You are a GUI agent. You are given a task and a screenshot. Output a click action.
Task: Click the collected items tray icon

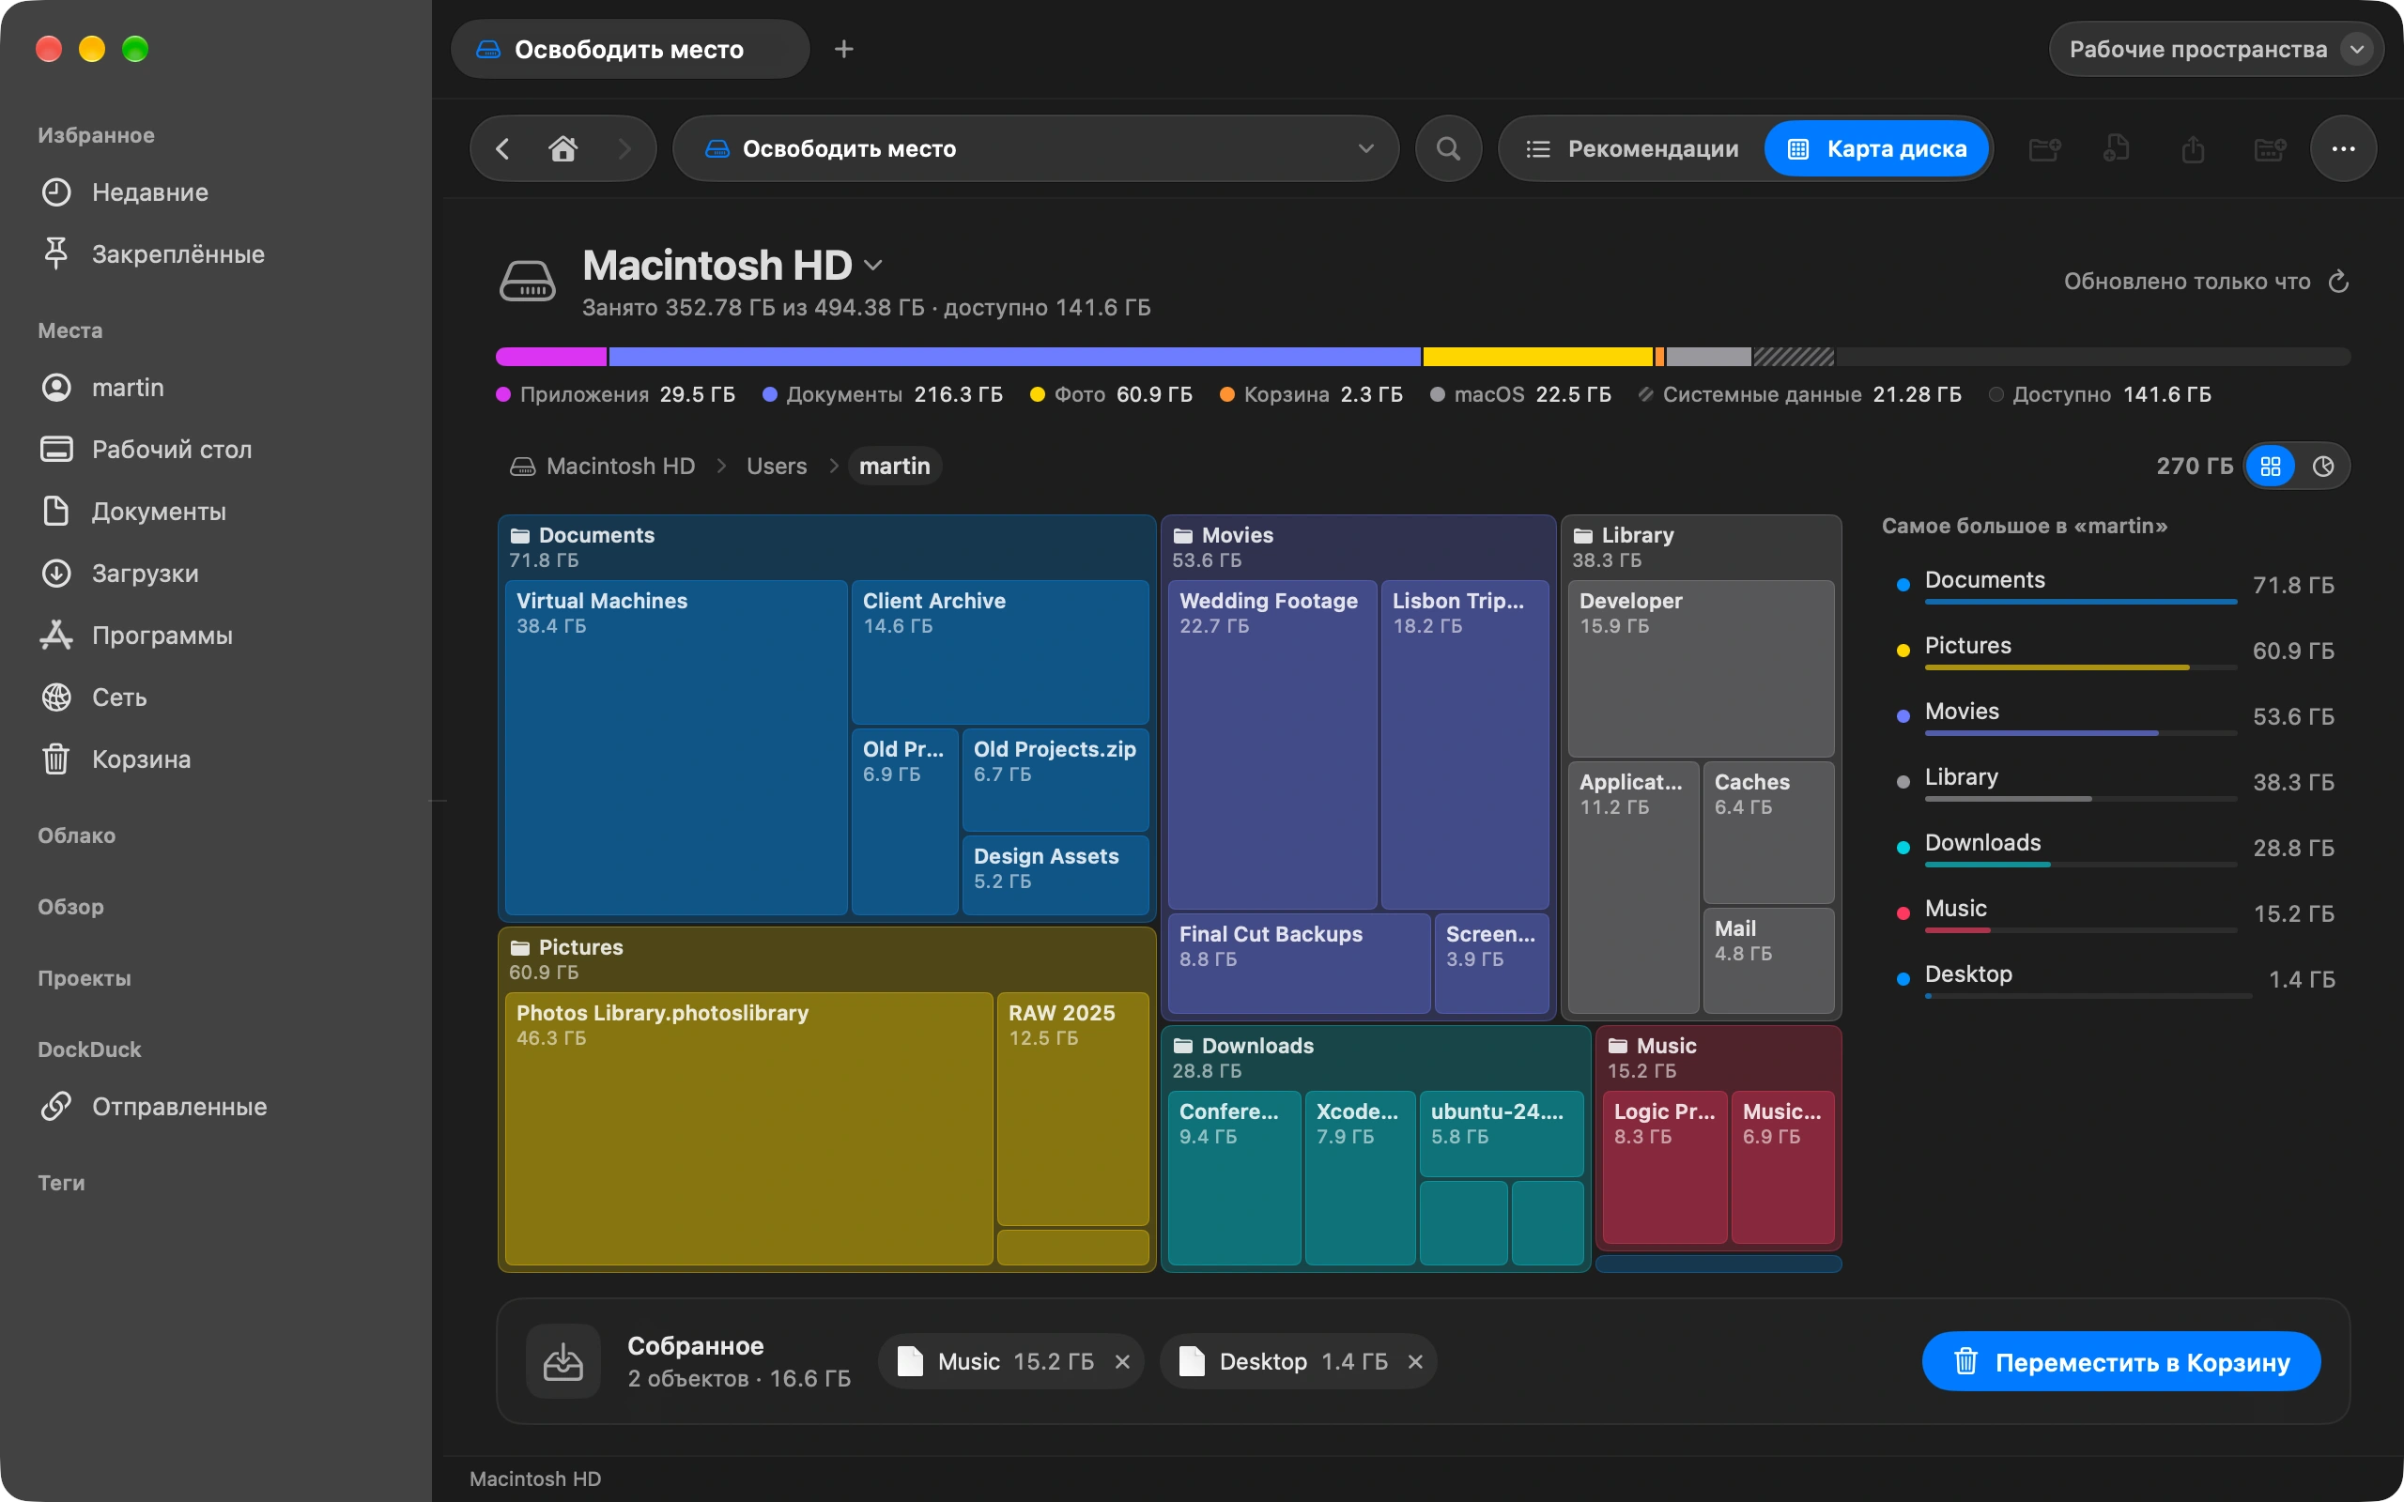563,1361
